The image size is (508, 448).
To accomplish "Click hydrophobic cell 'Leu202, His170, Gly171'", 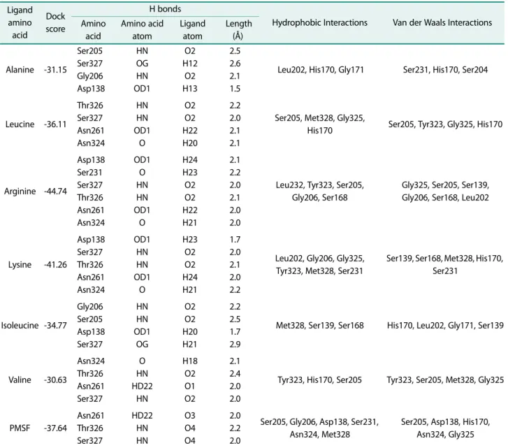I will 321,70.
